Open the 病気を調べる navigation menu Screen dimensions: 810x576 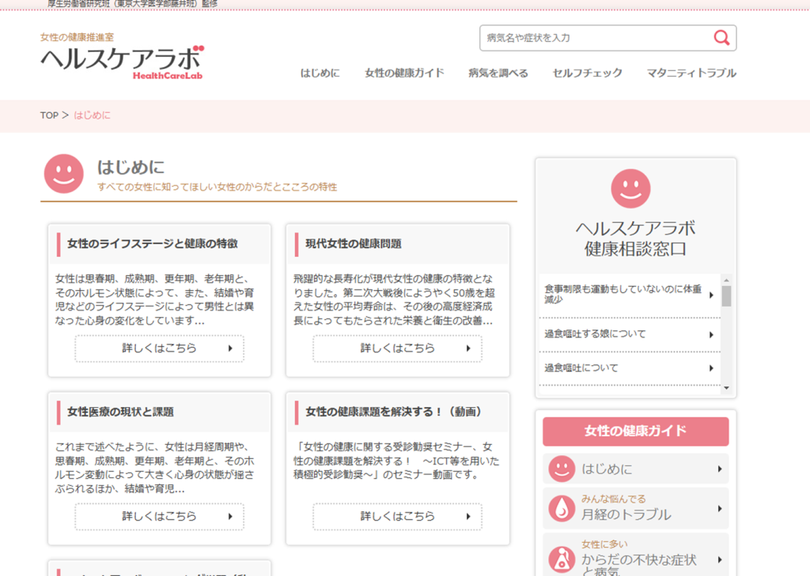[498, 73]
